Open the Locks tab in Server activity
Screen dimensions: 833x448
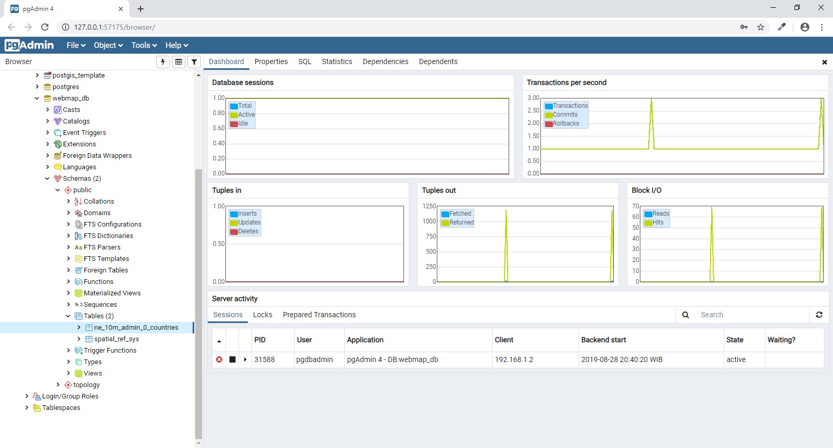point(262,315)
